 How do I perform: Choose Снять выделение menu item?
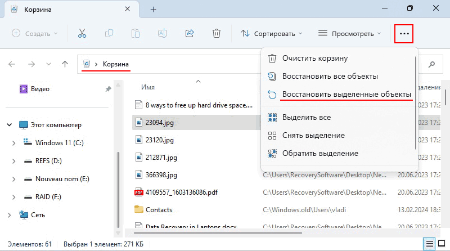point(339,136)
